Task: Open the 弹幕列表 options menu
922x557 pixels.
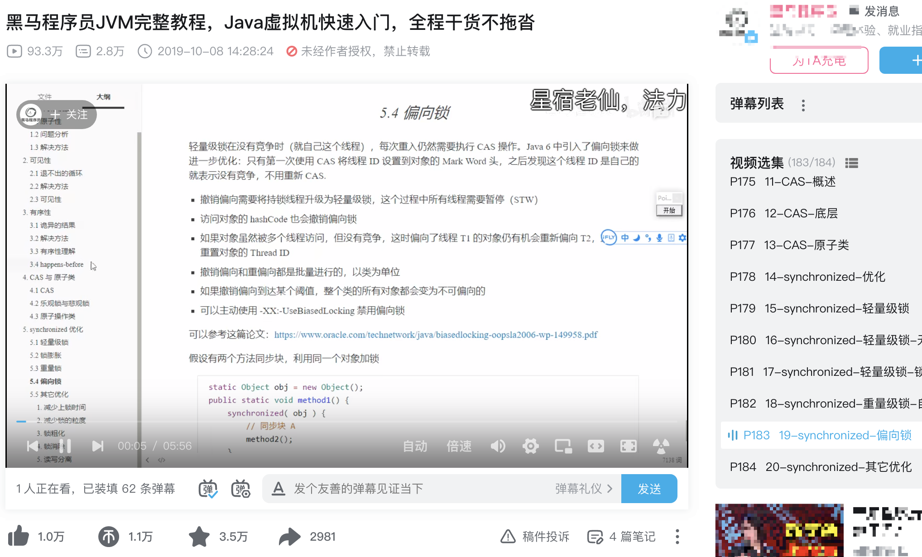Action: pos(803,105)
